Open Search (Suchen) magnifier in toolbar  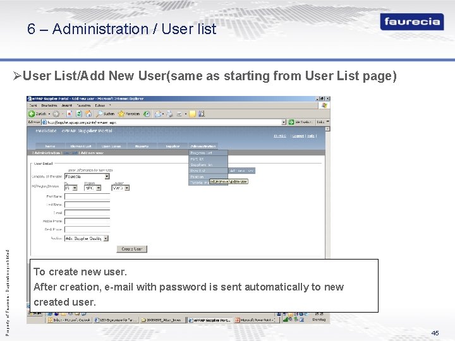point(100,114)
